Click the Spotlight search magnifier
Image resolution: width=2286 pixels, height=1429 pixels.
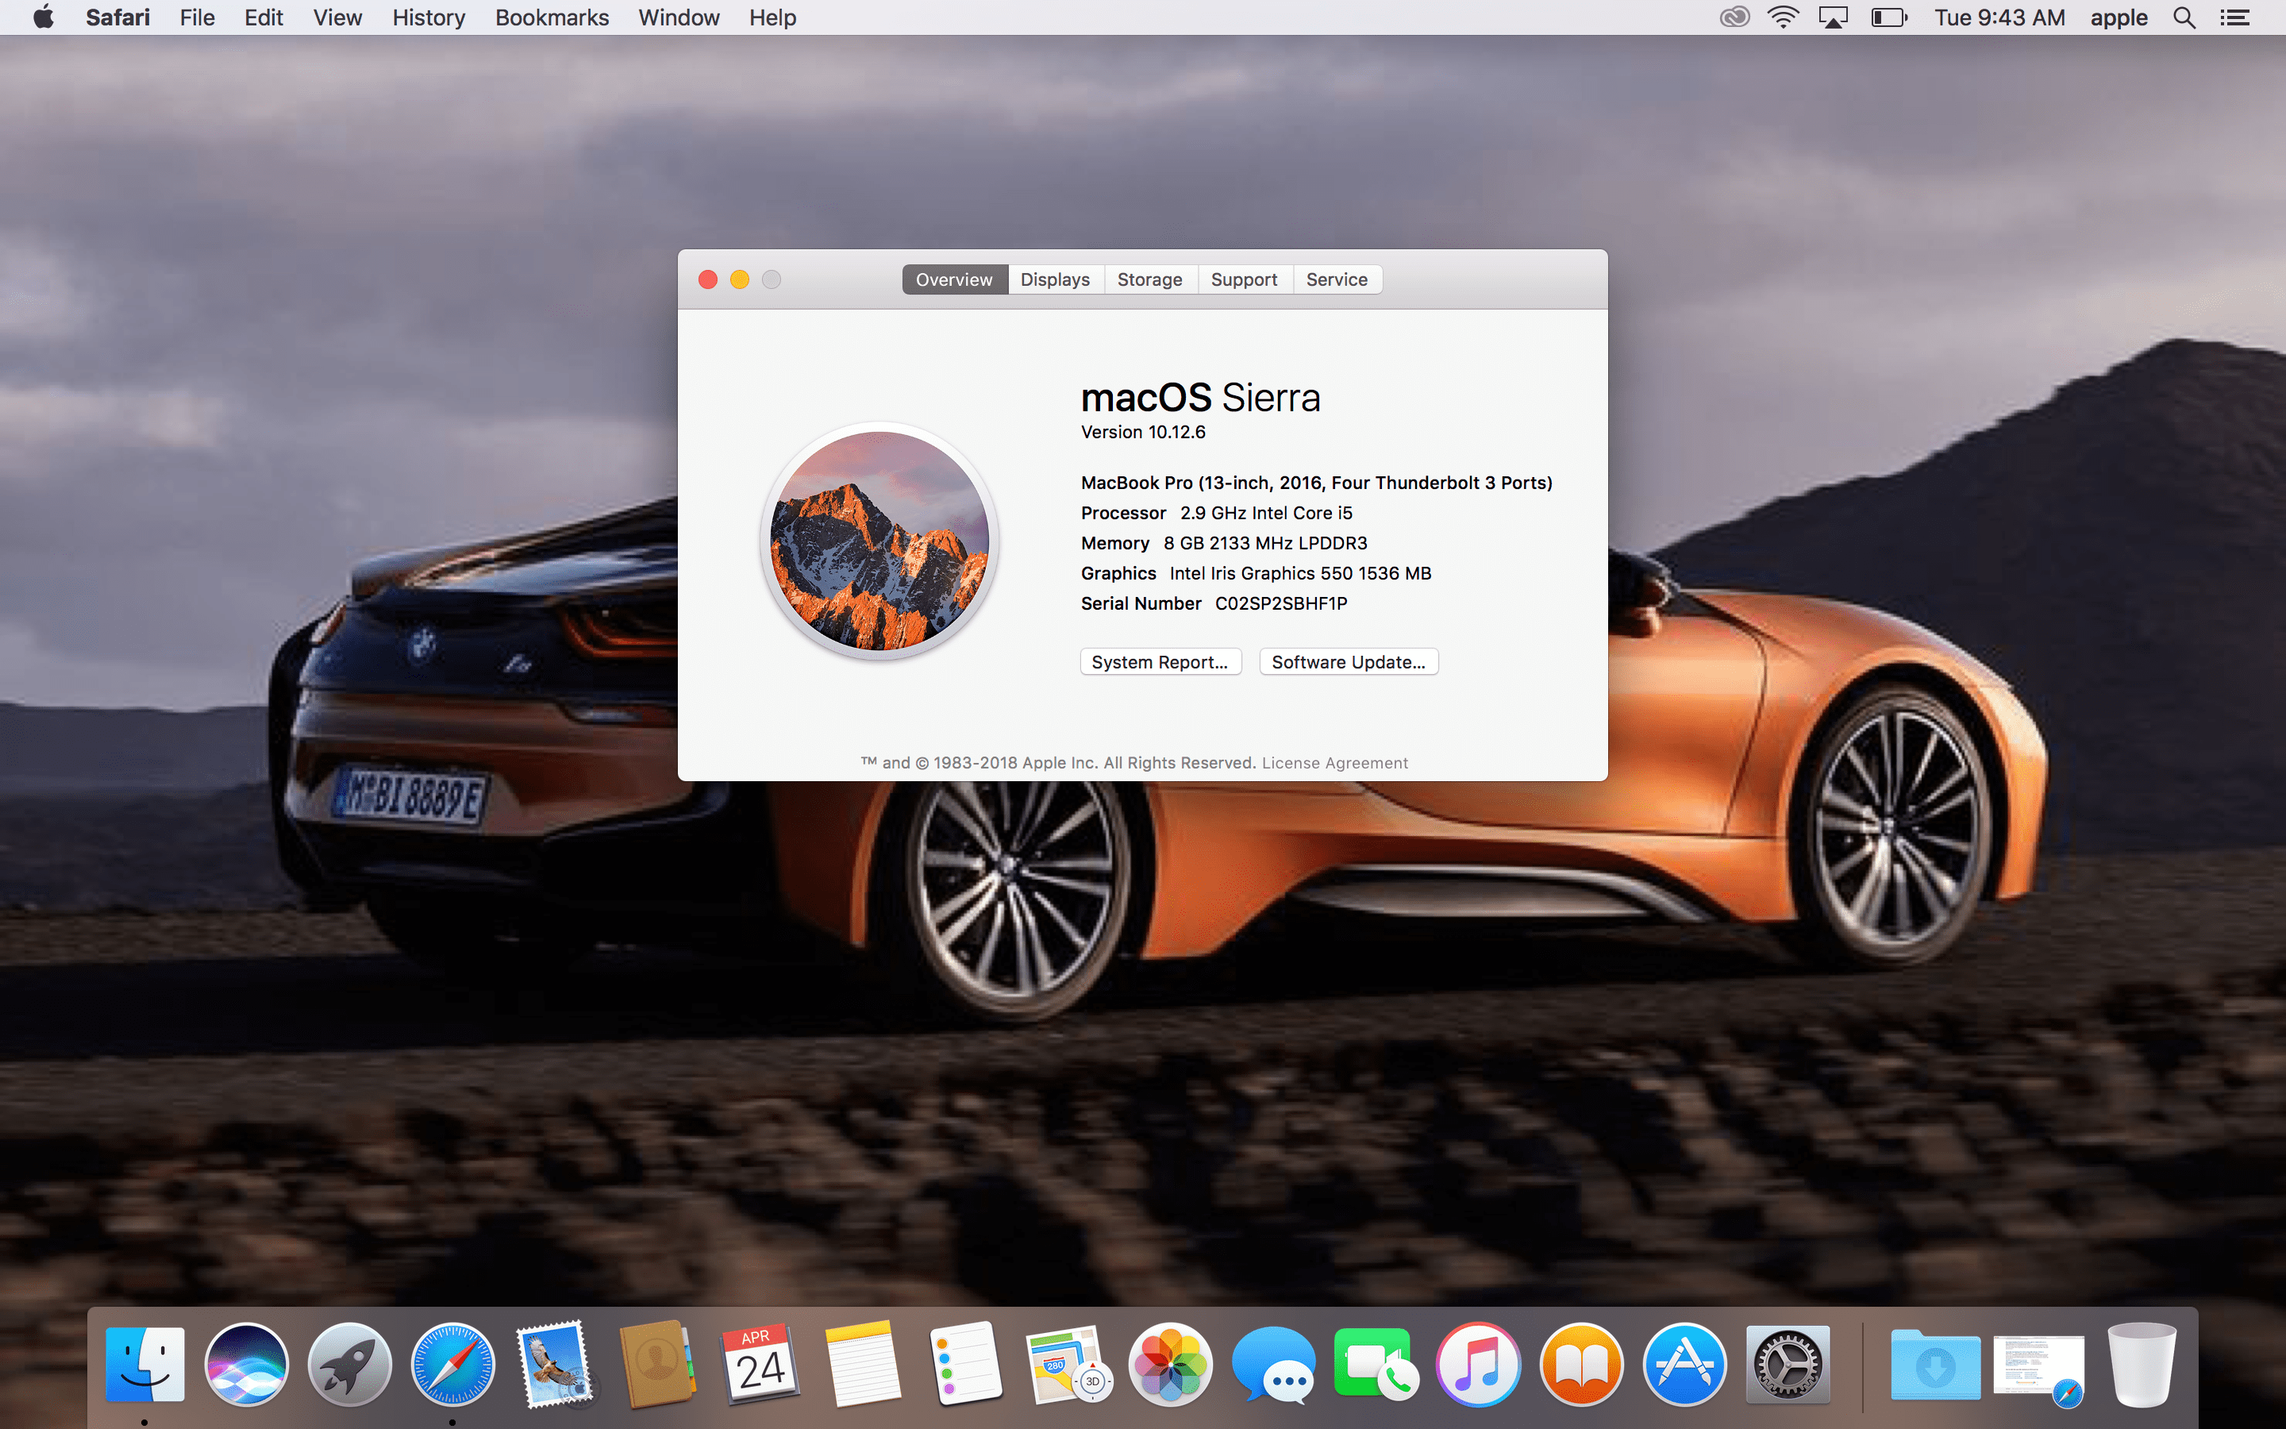click(x=2184, y=18)
